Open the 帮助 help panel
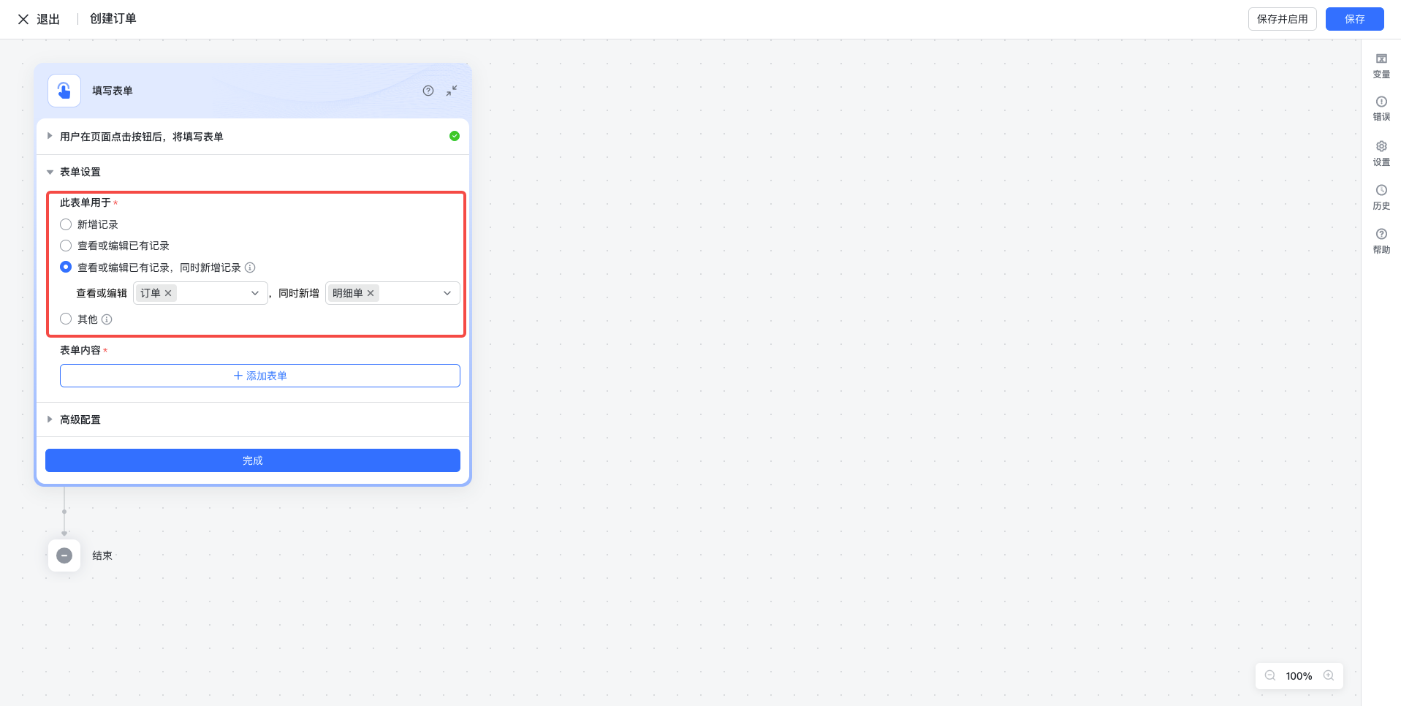 tap(1381, 240)
